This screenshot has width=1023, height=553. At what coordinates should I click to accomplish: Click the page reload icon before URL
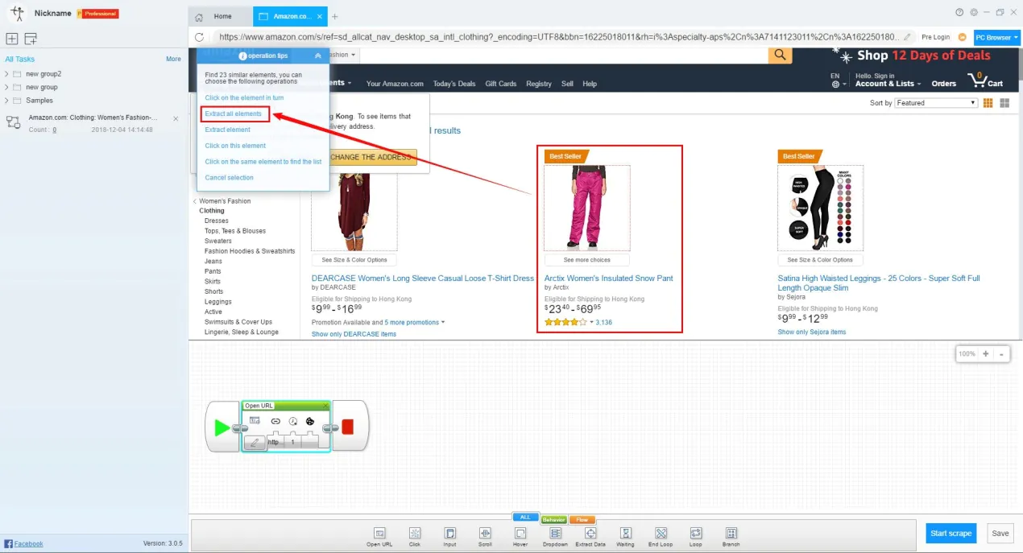(199, 37)
